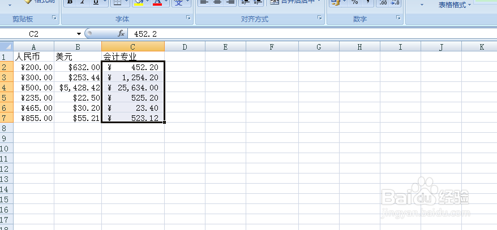Toggle underline with the U icon

[x=96, y=2]
